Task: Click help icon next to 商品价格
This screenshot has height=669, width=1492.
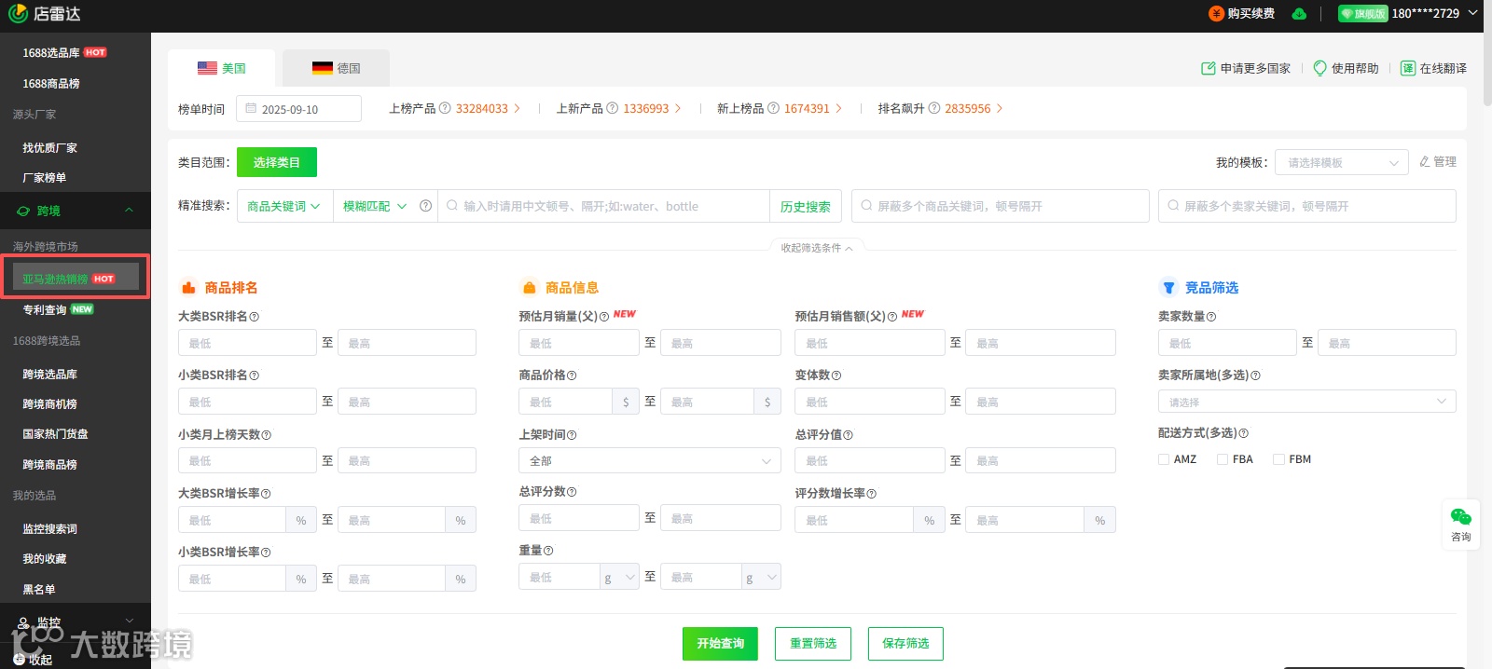Action: [x=572, y=375]
